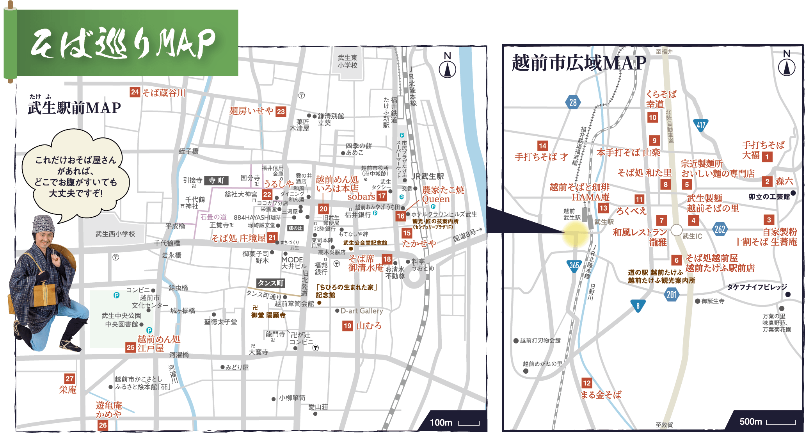The width and height of the screenshot is (805, 433).
Task: Click number marker 13 below HAMA庵
Action: click(603, 208)
